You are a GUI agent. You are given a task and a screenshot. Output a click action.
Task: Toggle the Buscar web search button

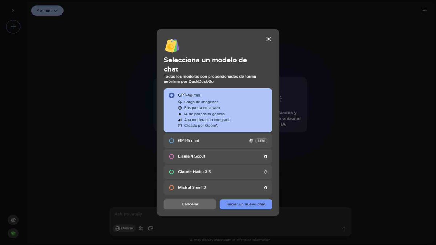click(124, 228)
